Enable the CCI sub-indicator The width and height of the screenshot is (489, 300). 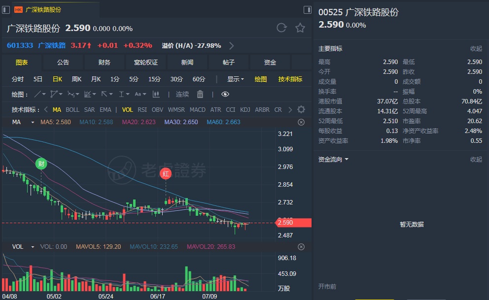pyautogui.click(x=231, y=110)
